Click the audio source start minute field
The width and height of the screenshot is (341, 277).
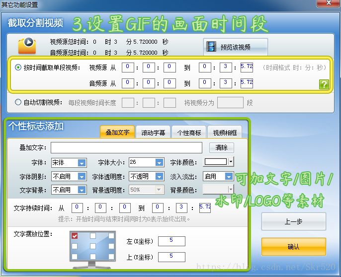[x=149, y=83]
